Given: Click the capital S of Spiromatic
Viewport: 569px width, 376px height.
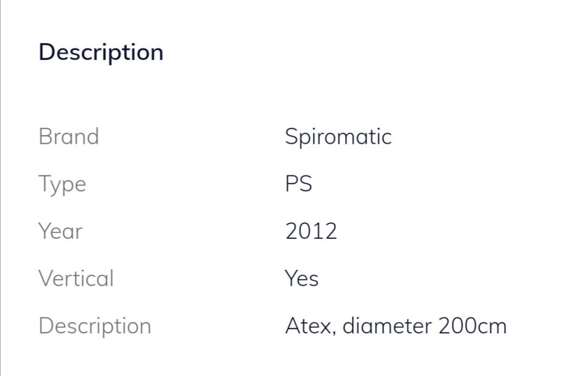Looking at the screenshot, I should tap(291, 136).
